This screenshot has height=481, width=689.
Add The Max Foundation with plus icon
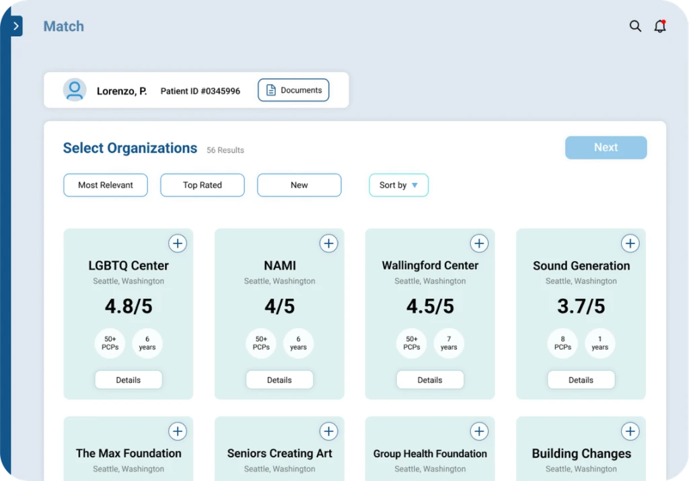tap(178, 431)
